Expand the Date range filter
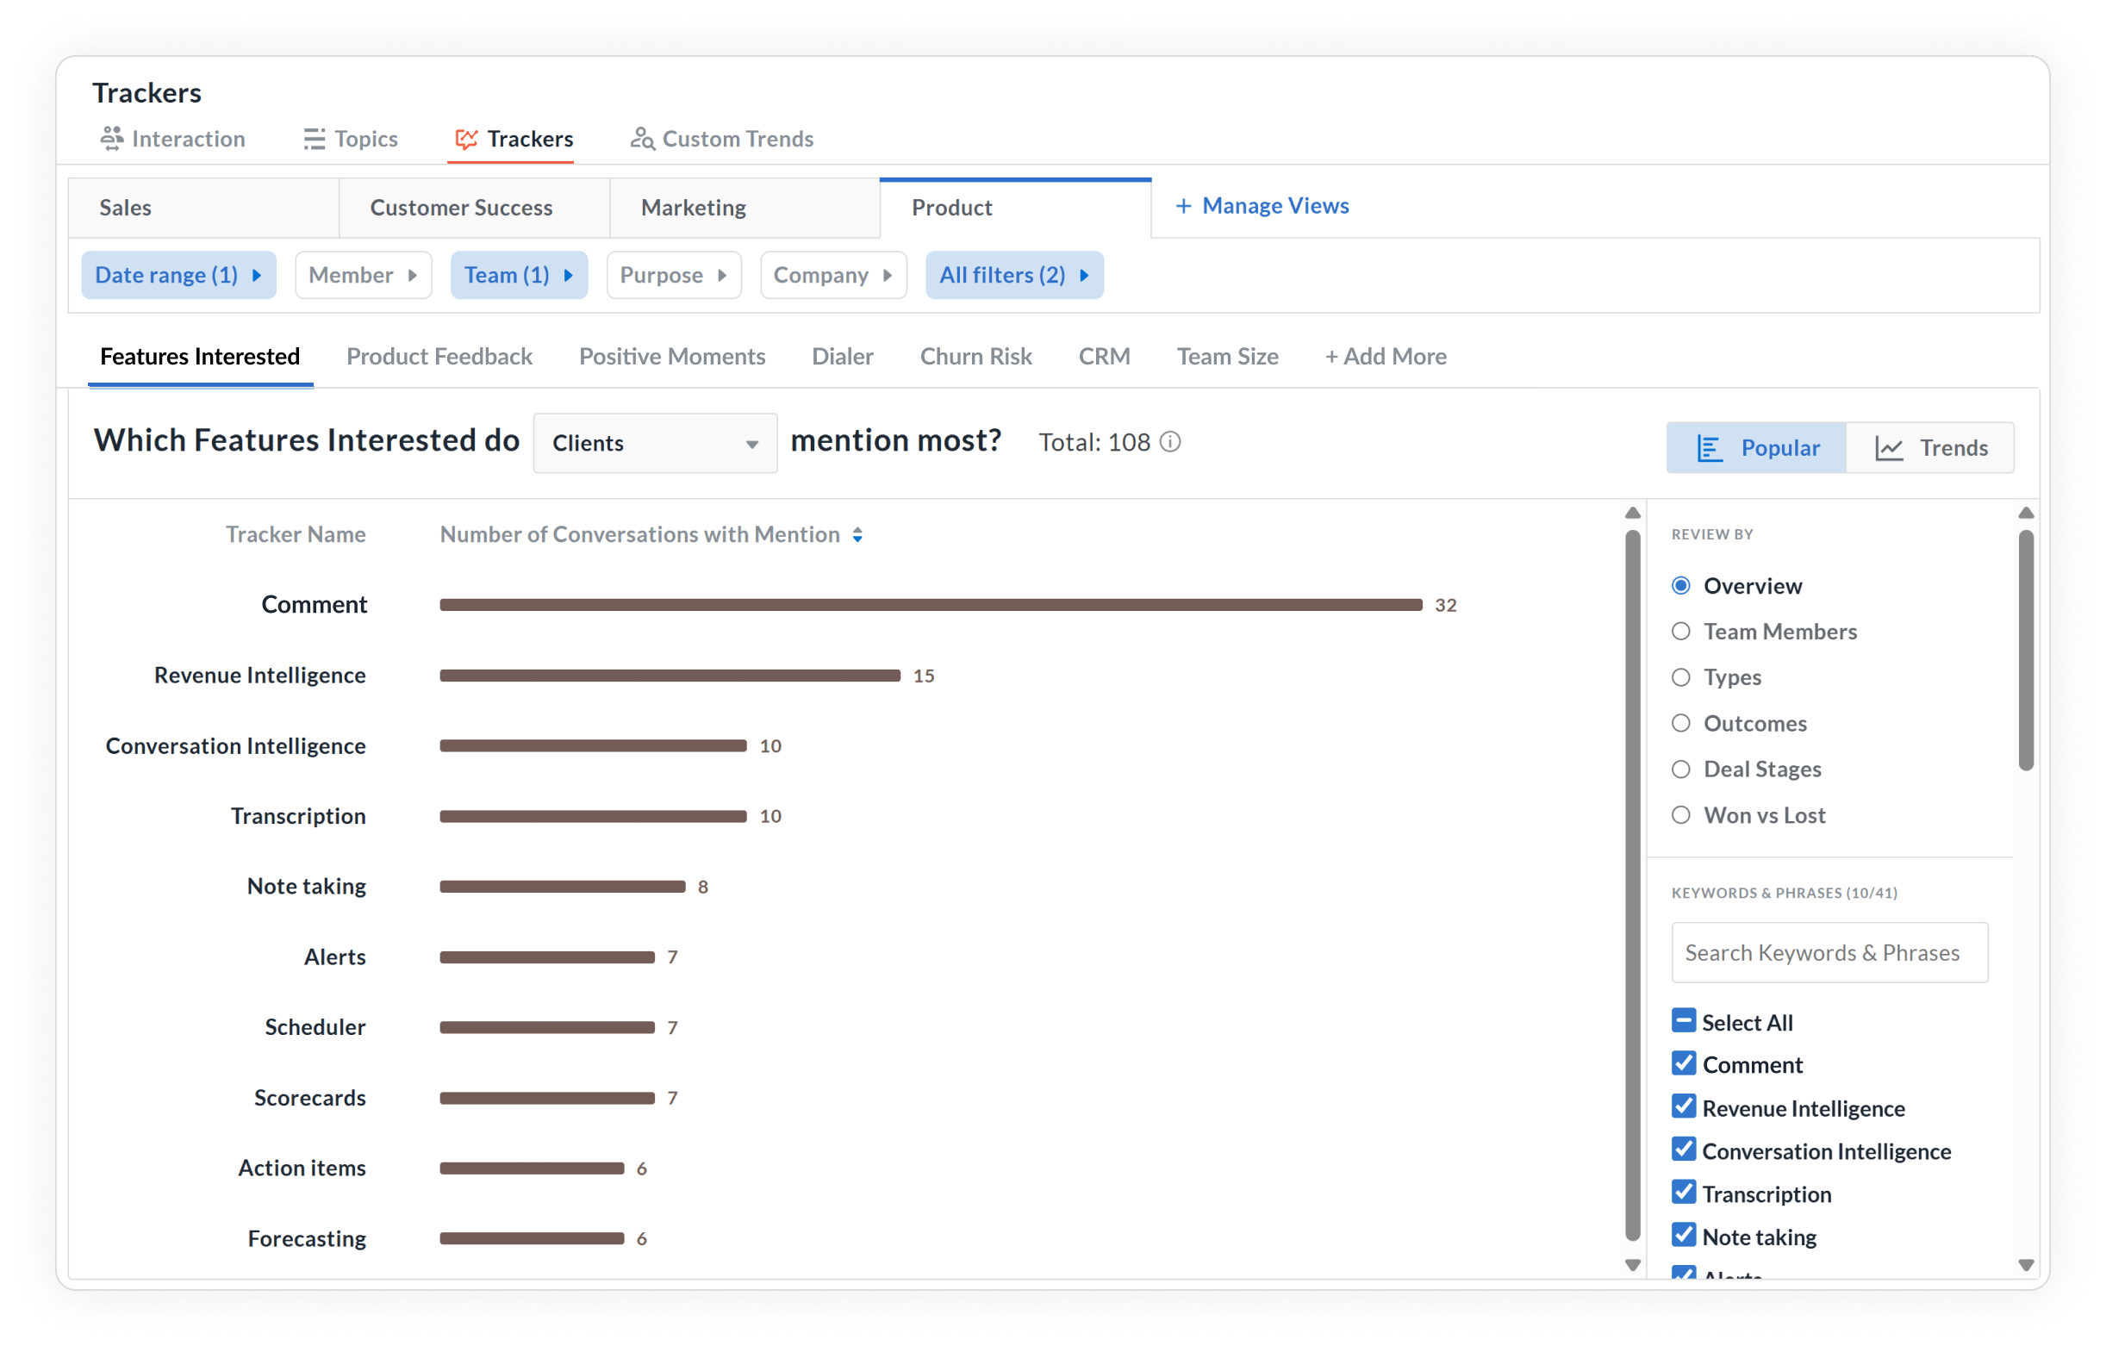Viewport: 2106px width, 1346px height. tap(178, 275)
